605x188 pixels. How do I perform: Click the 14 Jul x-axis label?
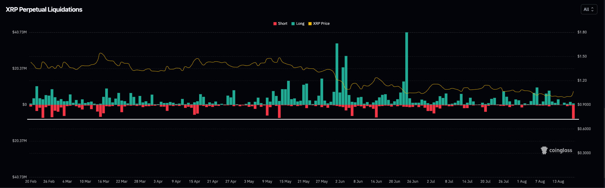[467, 182]
